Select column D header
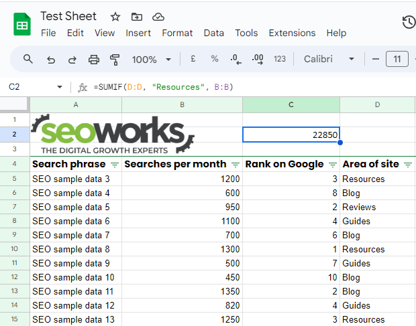 378,105
